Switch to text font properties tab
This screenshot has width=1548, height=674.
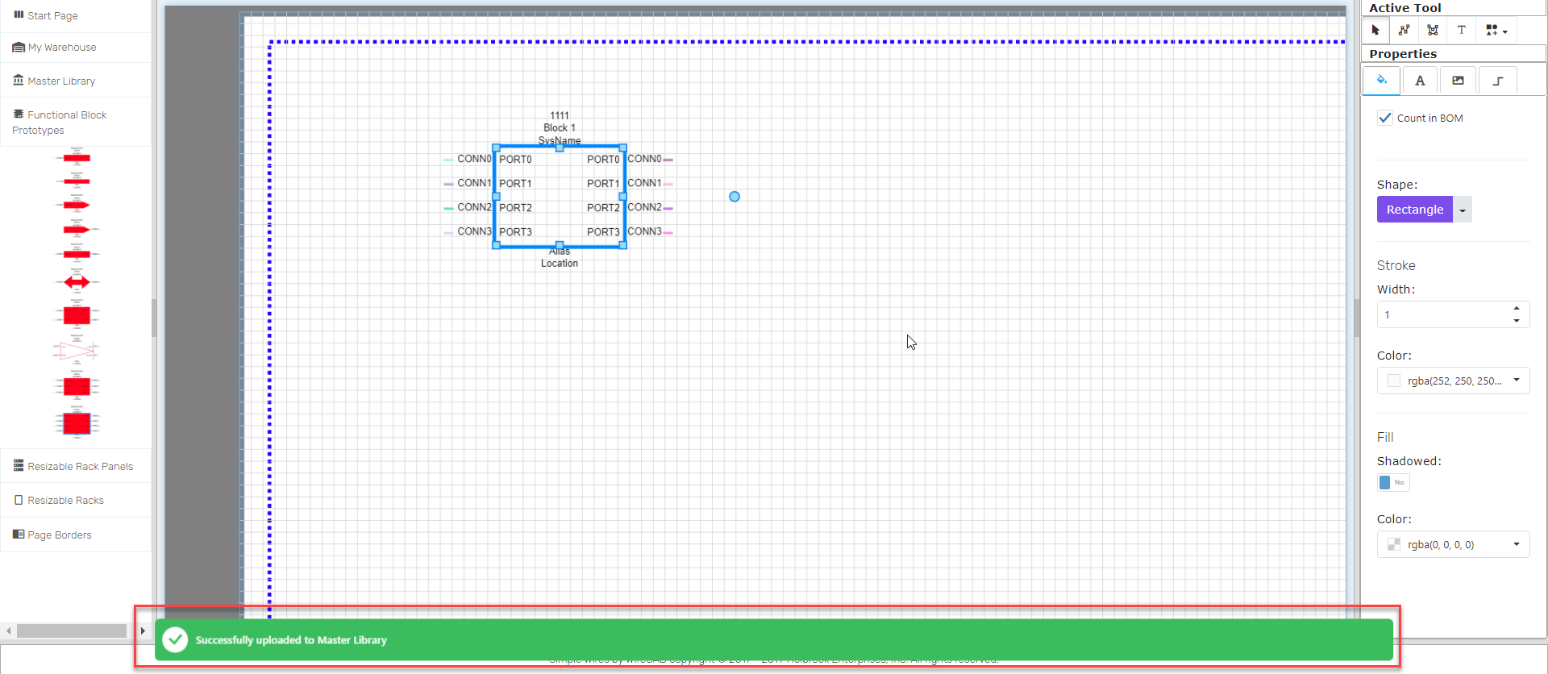click(x=1420, y=80)
